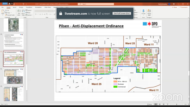Click the Reset slide icon
This screenshot has width=190, height=107.
[x=28, y=13]
